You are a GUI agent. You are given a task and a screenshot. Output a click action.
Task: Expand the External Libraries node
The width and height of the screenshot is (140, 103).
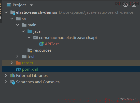coord(6,75)
